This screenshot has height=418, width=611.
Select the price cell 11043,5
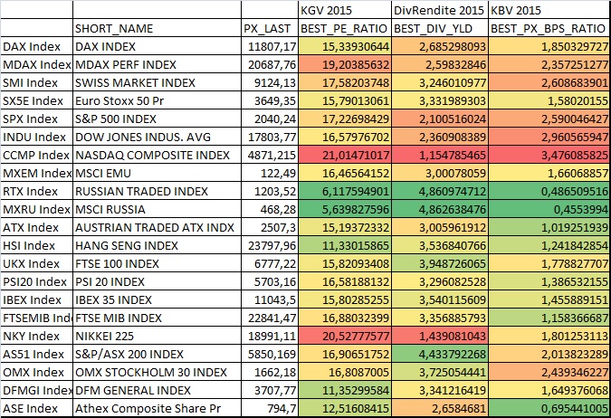[270, 300]
